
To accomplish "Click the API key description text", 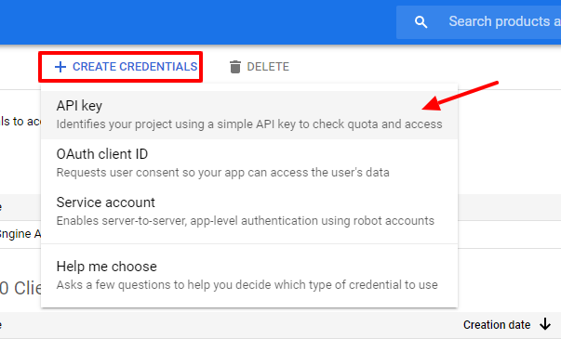I will coord(249,124).
